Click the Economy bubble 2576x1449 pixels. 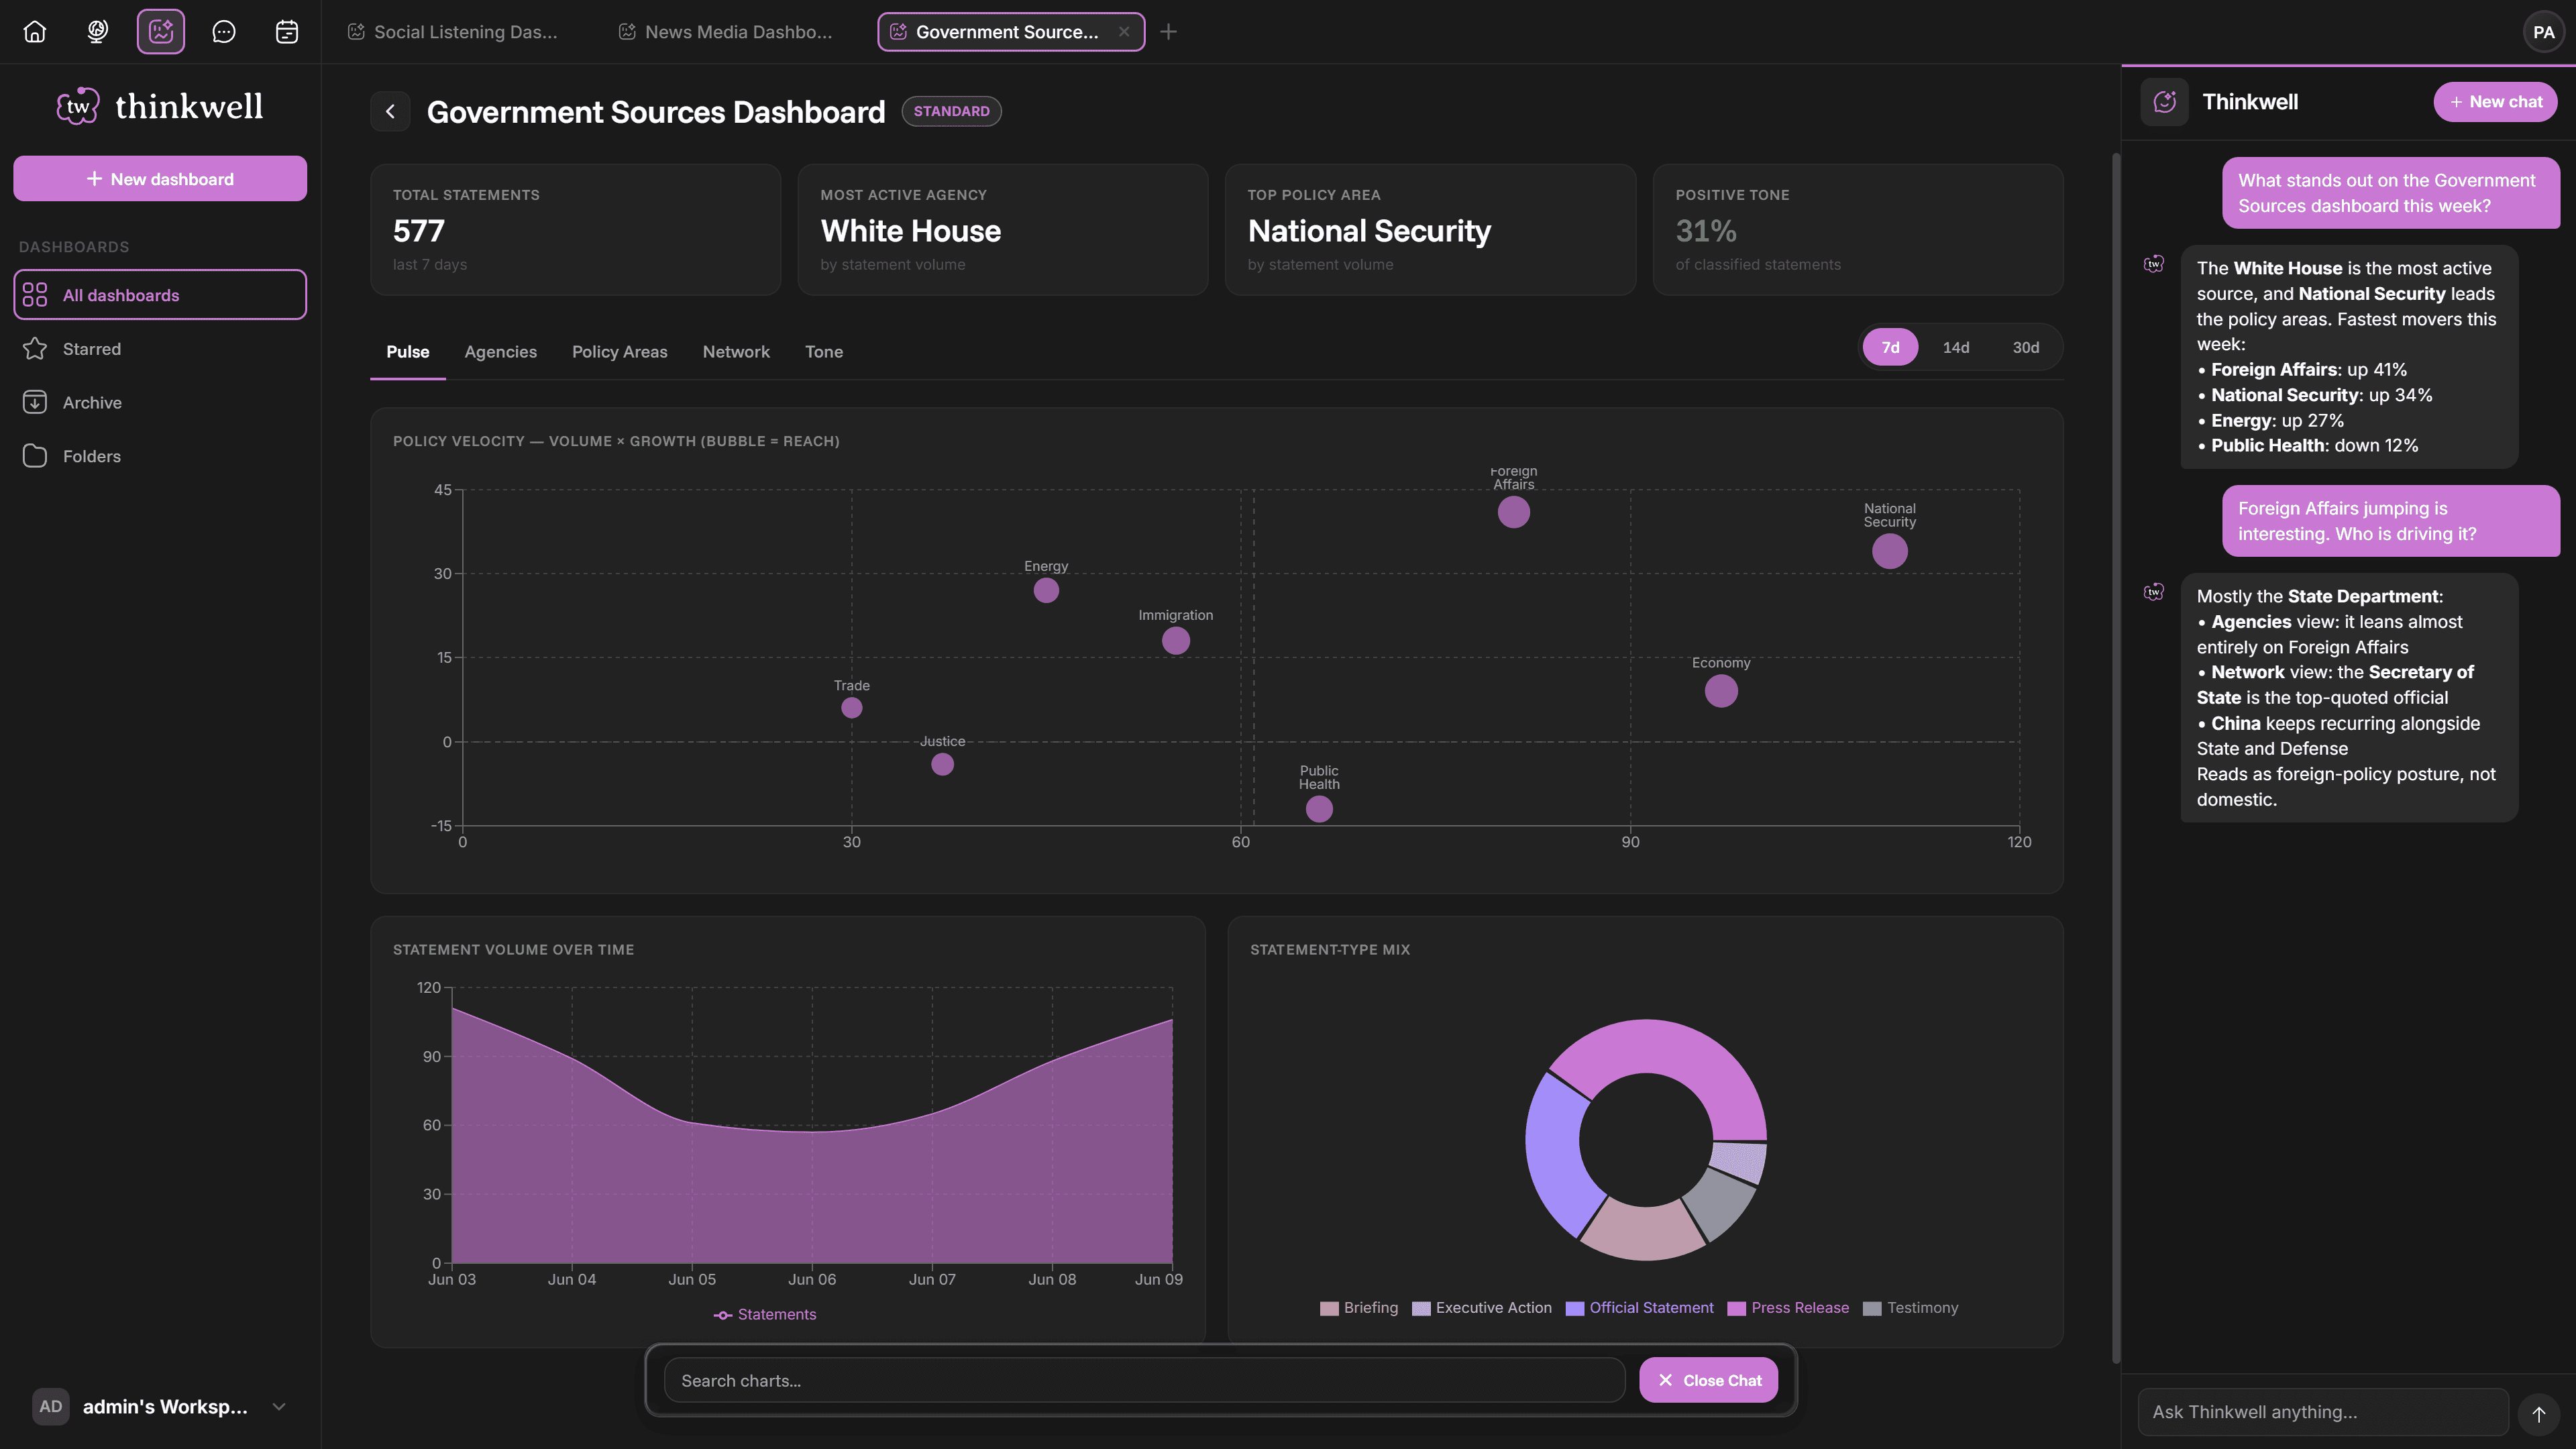tap(1721, 691)
